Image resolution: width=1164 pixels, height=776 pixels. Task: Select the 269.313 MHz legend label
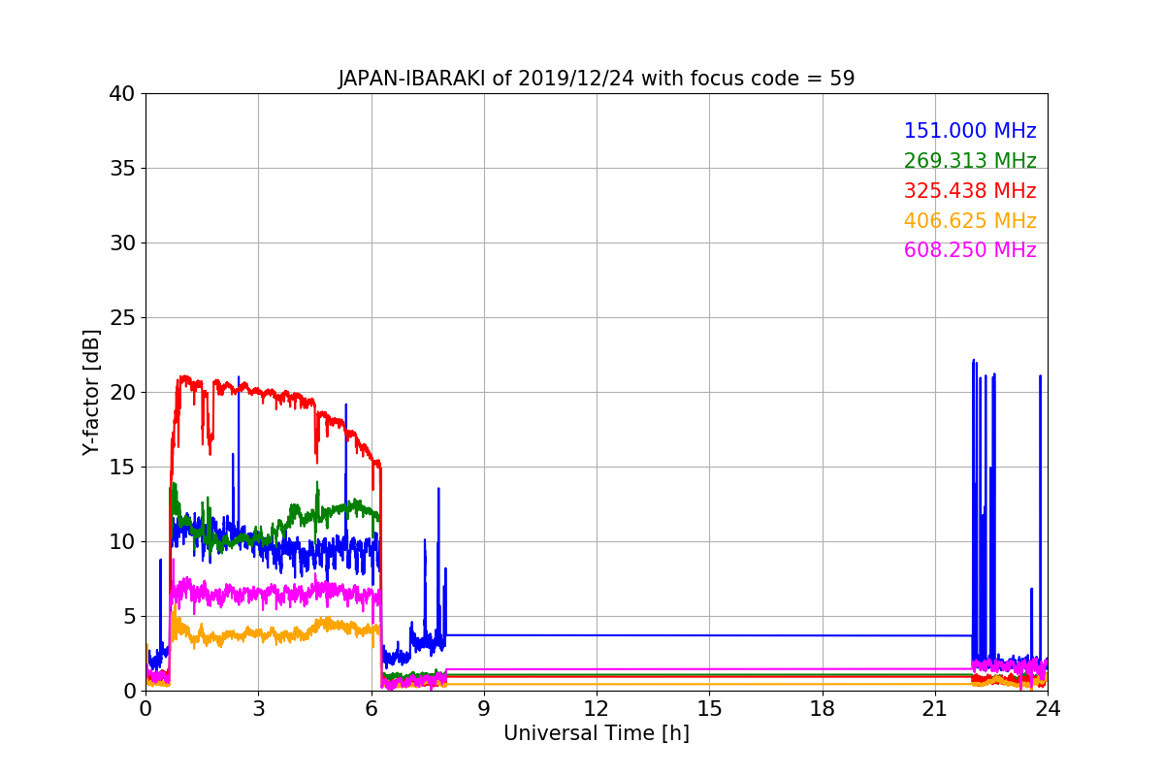pos(970,161)
